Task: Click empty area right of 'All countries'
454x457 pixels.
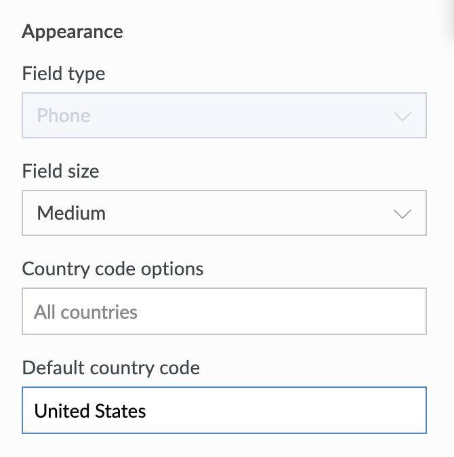Action: click(285, 312)
